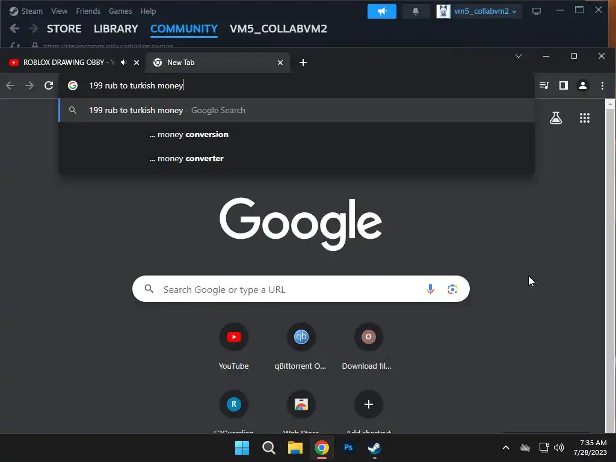Open File Explorer from taskbar
The width and height of the screenshot is (616, 462).
[x=295, y=448]
